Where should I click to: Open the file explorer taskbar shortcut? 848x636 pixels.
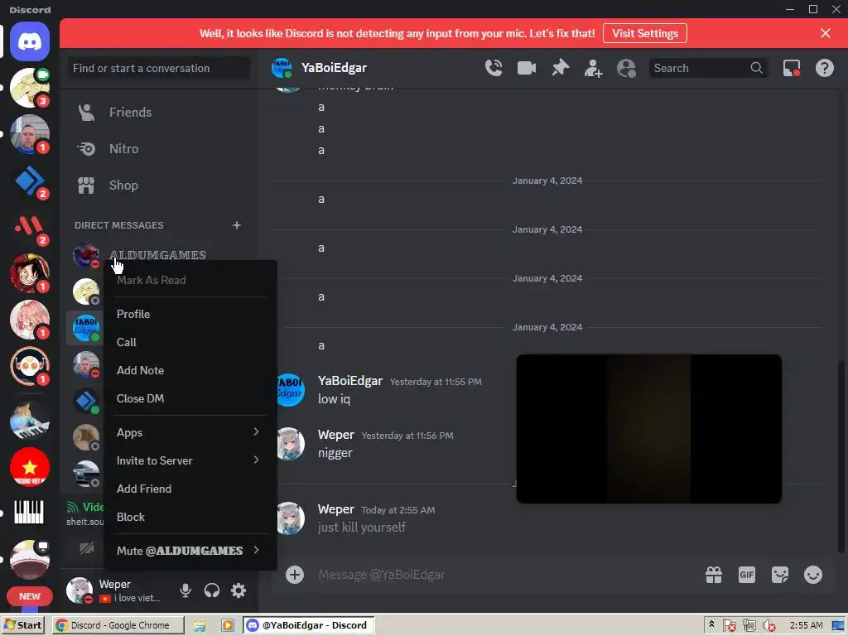point(200,626)
